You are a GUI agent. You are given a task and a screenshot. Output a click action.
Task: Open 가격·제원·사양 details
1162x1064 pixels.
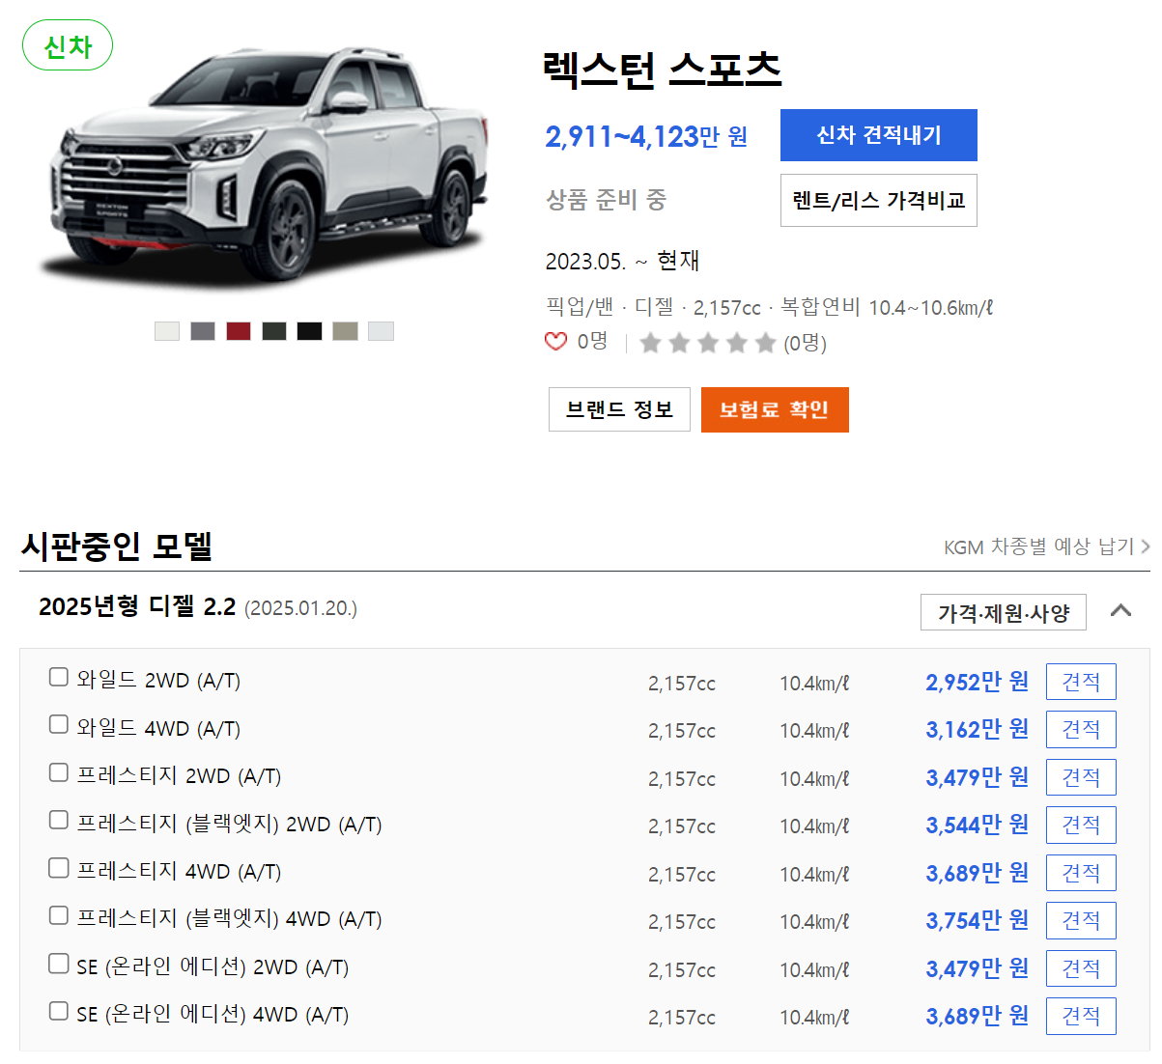[x=1004, y=612]
